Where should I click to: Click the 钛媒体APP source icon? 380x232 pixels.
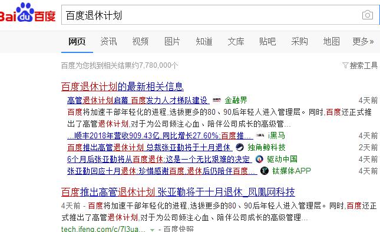tap(265, 171)
